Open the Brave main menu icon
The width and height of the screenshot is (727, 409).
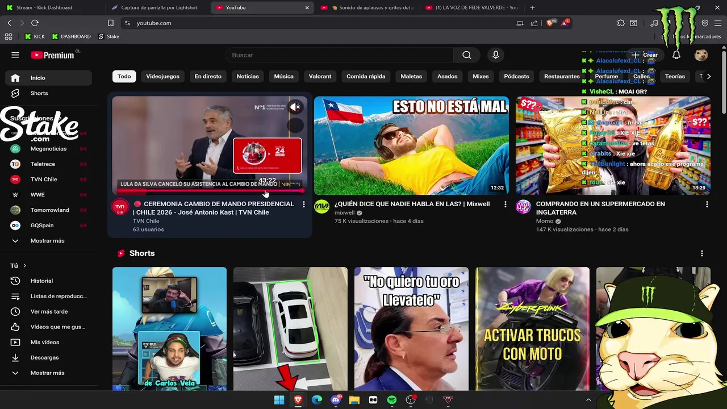tap(719, 23)
